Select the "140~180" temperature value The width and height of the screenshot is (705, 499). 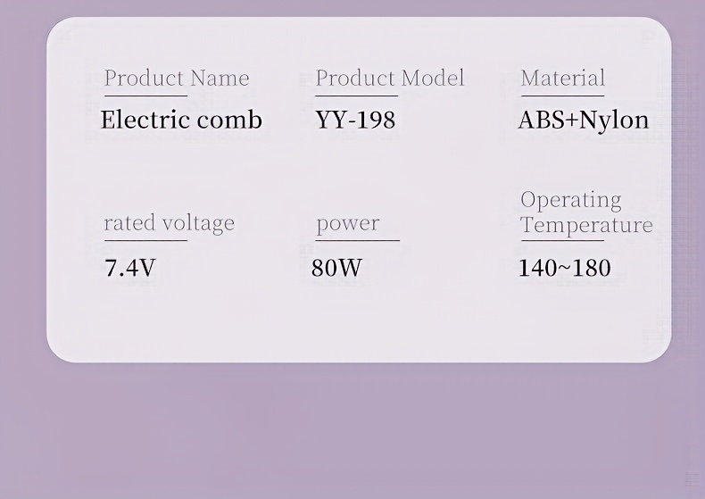564,268
